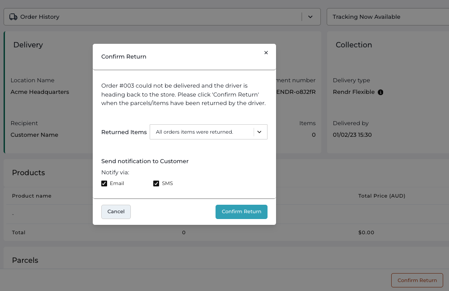This screenshot has width=449, height=291.
Task: Open the Tracking Now Available selector
Action: (388, 17)
